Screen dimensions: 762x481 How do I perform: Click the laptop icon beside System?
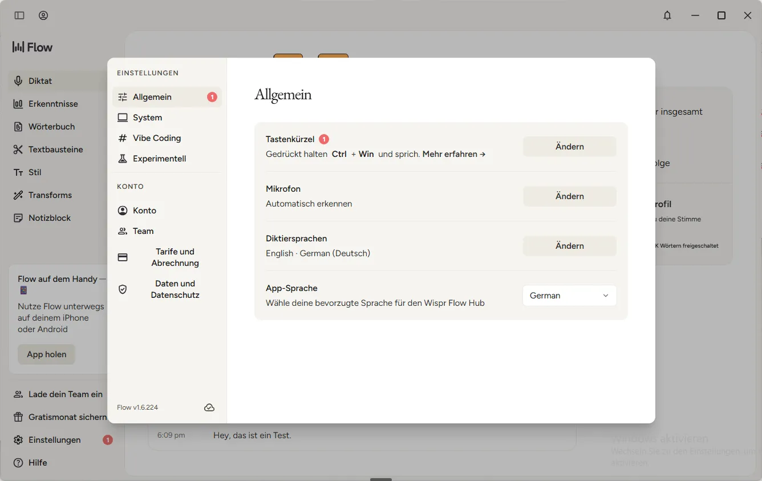(x=123, y=118)
